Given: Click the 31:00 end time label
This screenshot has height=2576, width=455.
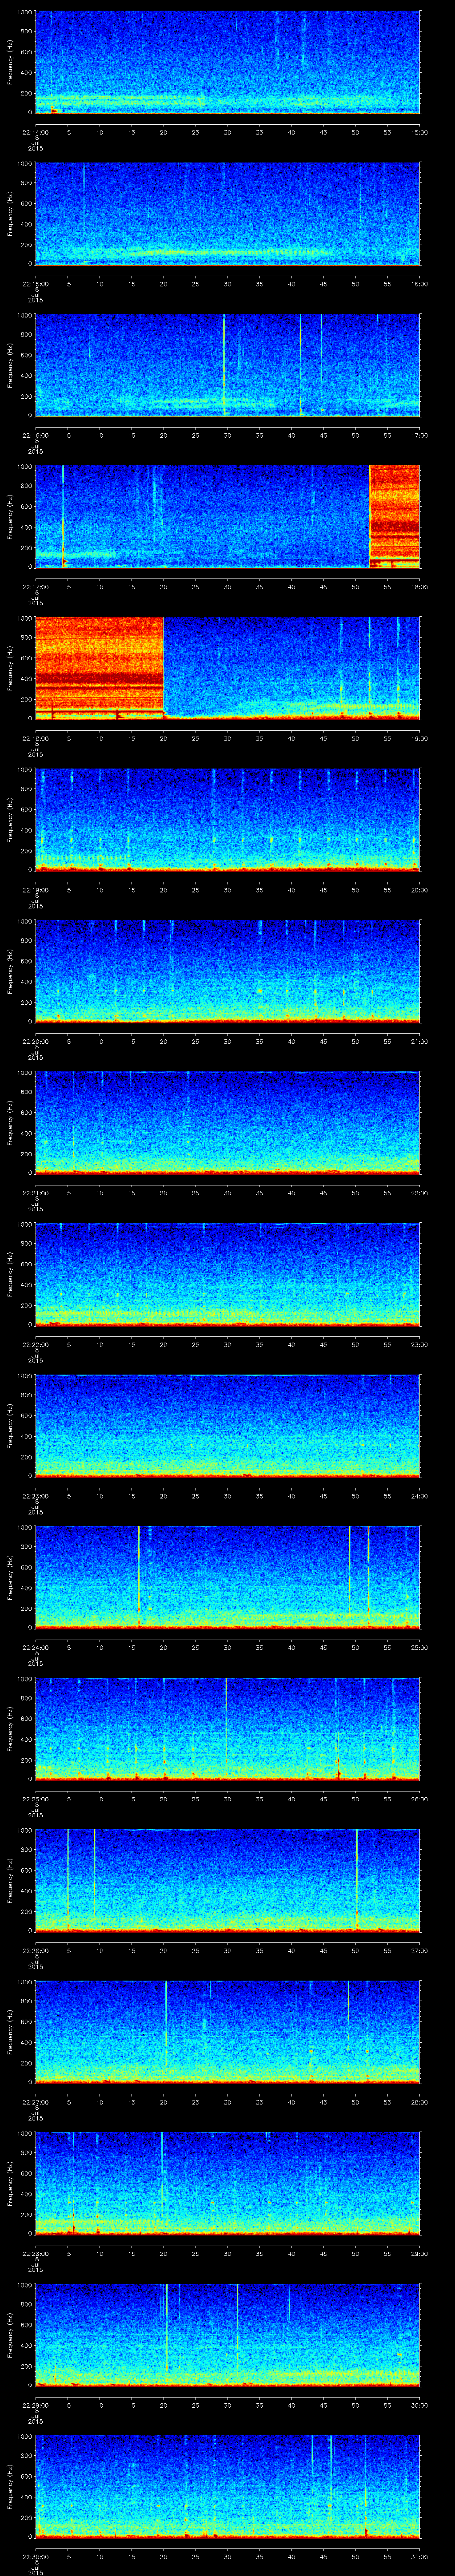Looking at the screenshot, I should (419, 2556).
